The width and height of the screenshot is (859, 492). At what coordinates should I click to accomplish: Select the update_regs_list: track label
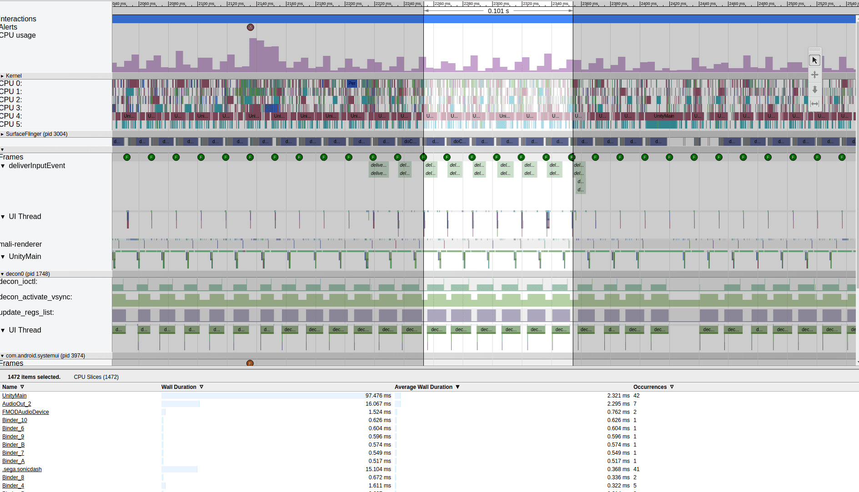[27, 313]
